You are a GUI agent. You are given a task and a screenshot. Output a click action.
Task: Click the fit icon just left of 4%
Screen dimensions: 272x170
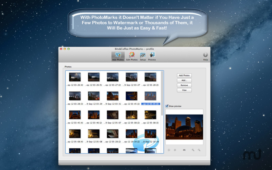(175, 150)
